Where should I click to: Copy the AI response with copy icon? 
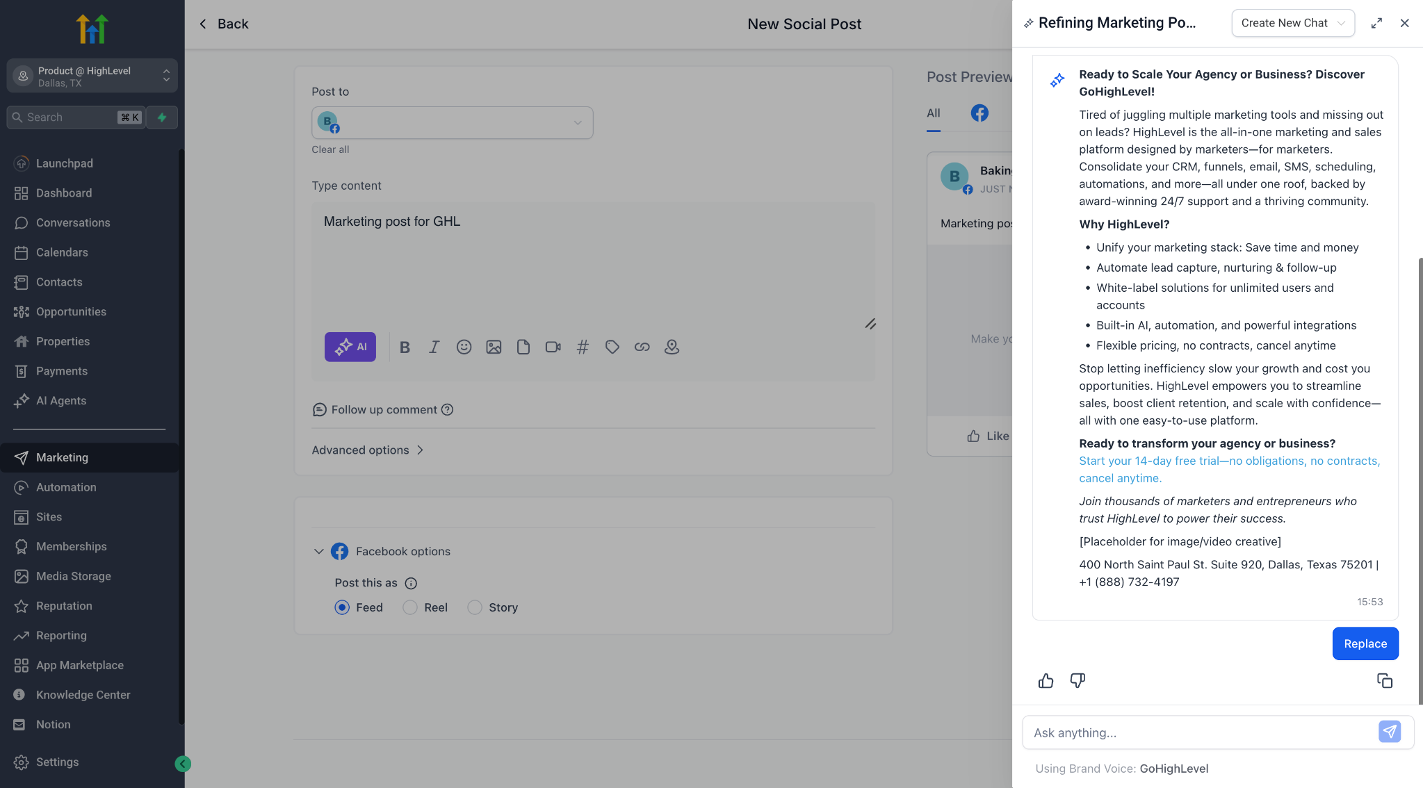pos(1384,681)
